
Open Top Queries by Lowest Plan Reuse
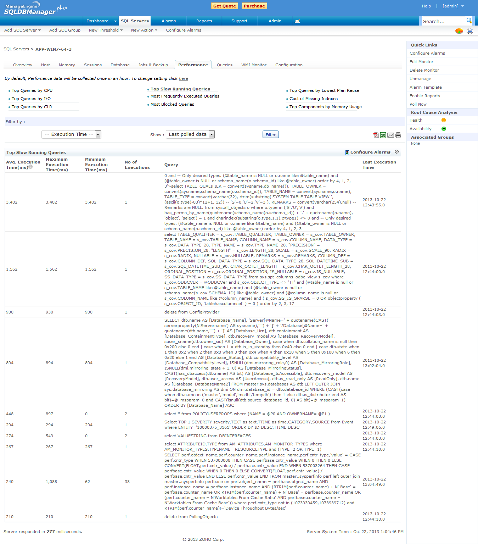324,90
